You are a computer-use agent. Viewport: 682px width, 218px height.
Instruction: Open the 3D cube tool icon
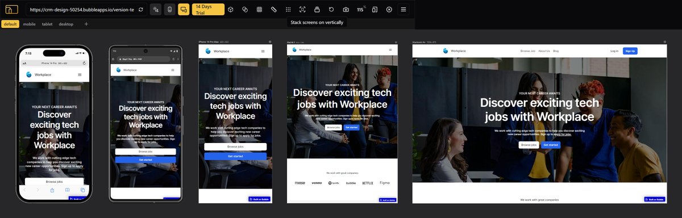(230, 10)
